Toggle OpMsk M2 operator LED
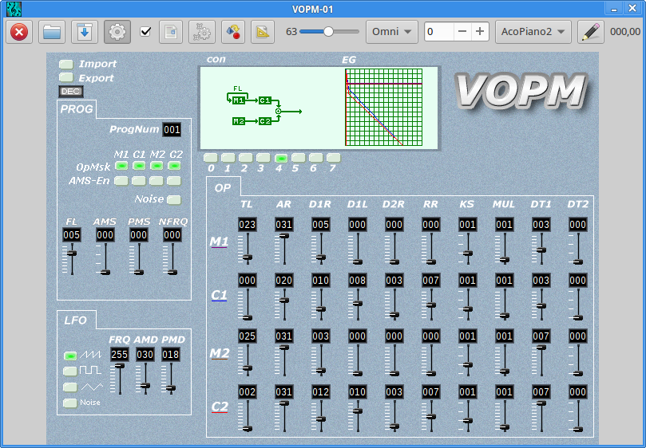The width and height of the screenshot is (646, 448). click(157, 166)
